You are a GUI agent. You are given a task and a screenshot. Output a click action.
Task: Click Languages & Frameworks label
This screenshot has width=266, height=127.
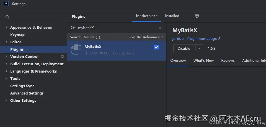click(x=33, y=71)
